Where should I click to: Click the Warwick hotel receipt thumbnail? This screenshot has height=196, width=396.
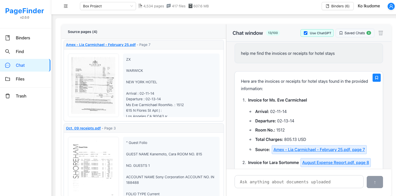coord(93,85)
